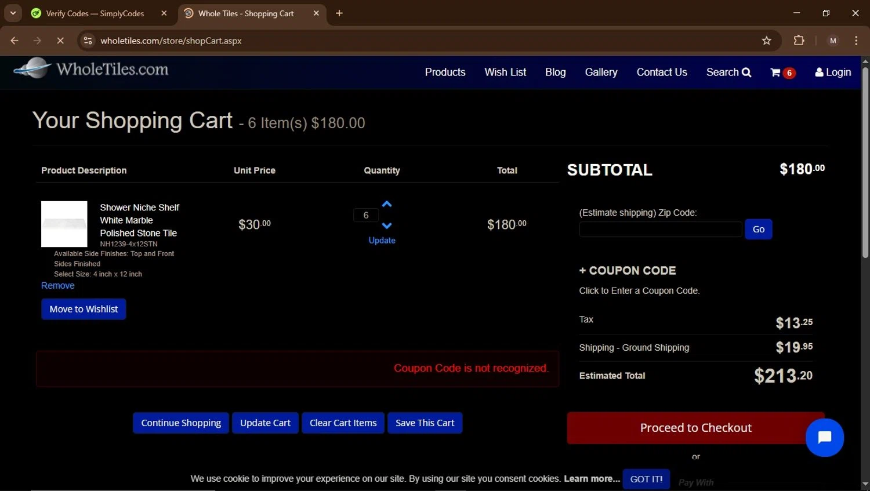The image size is (870, 491).
Task: Click Update Cart button
Action: coord(265,423)
